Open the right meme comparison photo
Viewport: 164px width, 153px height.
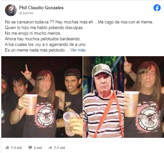[x=123, y=97]
